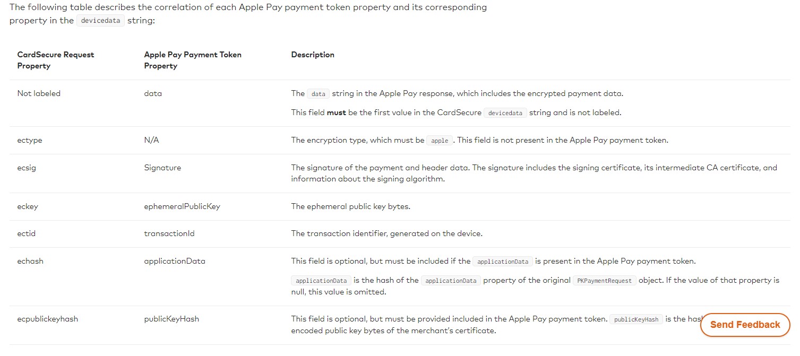The width and height of the screenshot is (800, 356).
Task: Select the ectype property cell
Action: point(30,140)
